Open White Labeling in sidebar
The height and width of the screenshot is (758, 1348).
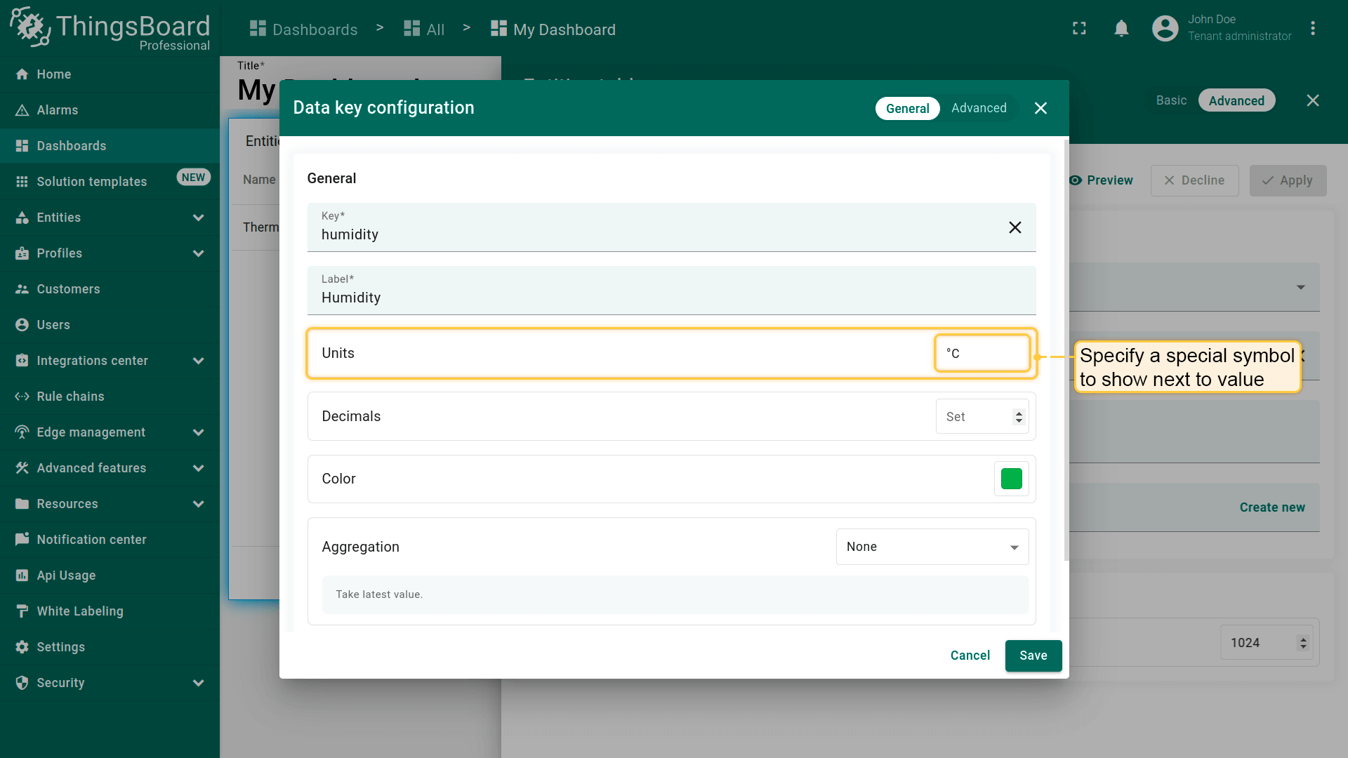click(x=79, y=611)
